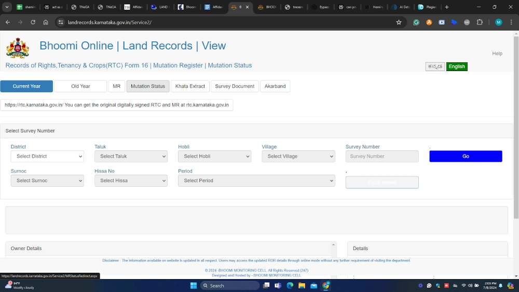Click the Fetch details button
The image size is (519, 292).
(382, 182)
